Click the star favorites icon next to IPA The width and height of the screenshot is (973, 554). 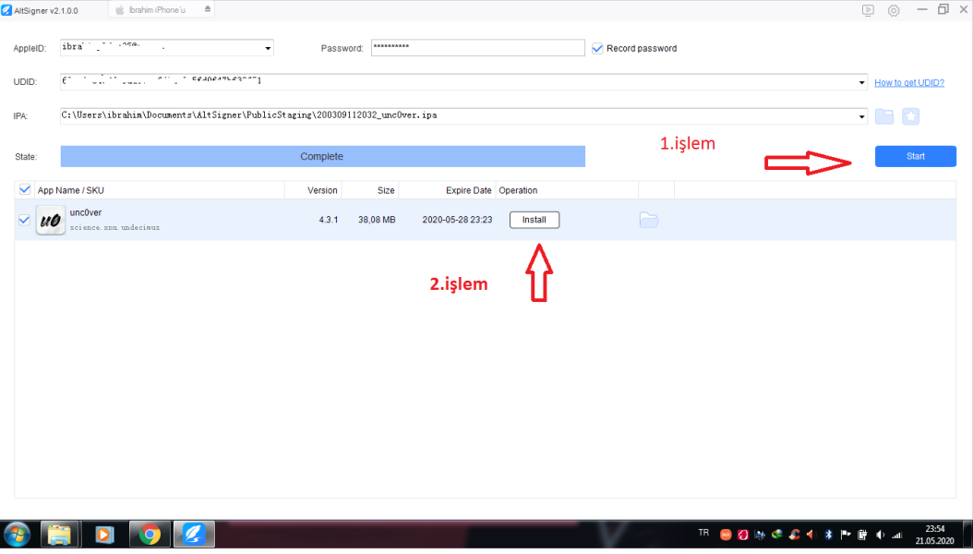coord(910,116)
